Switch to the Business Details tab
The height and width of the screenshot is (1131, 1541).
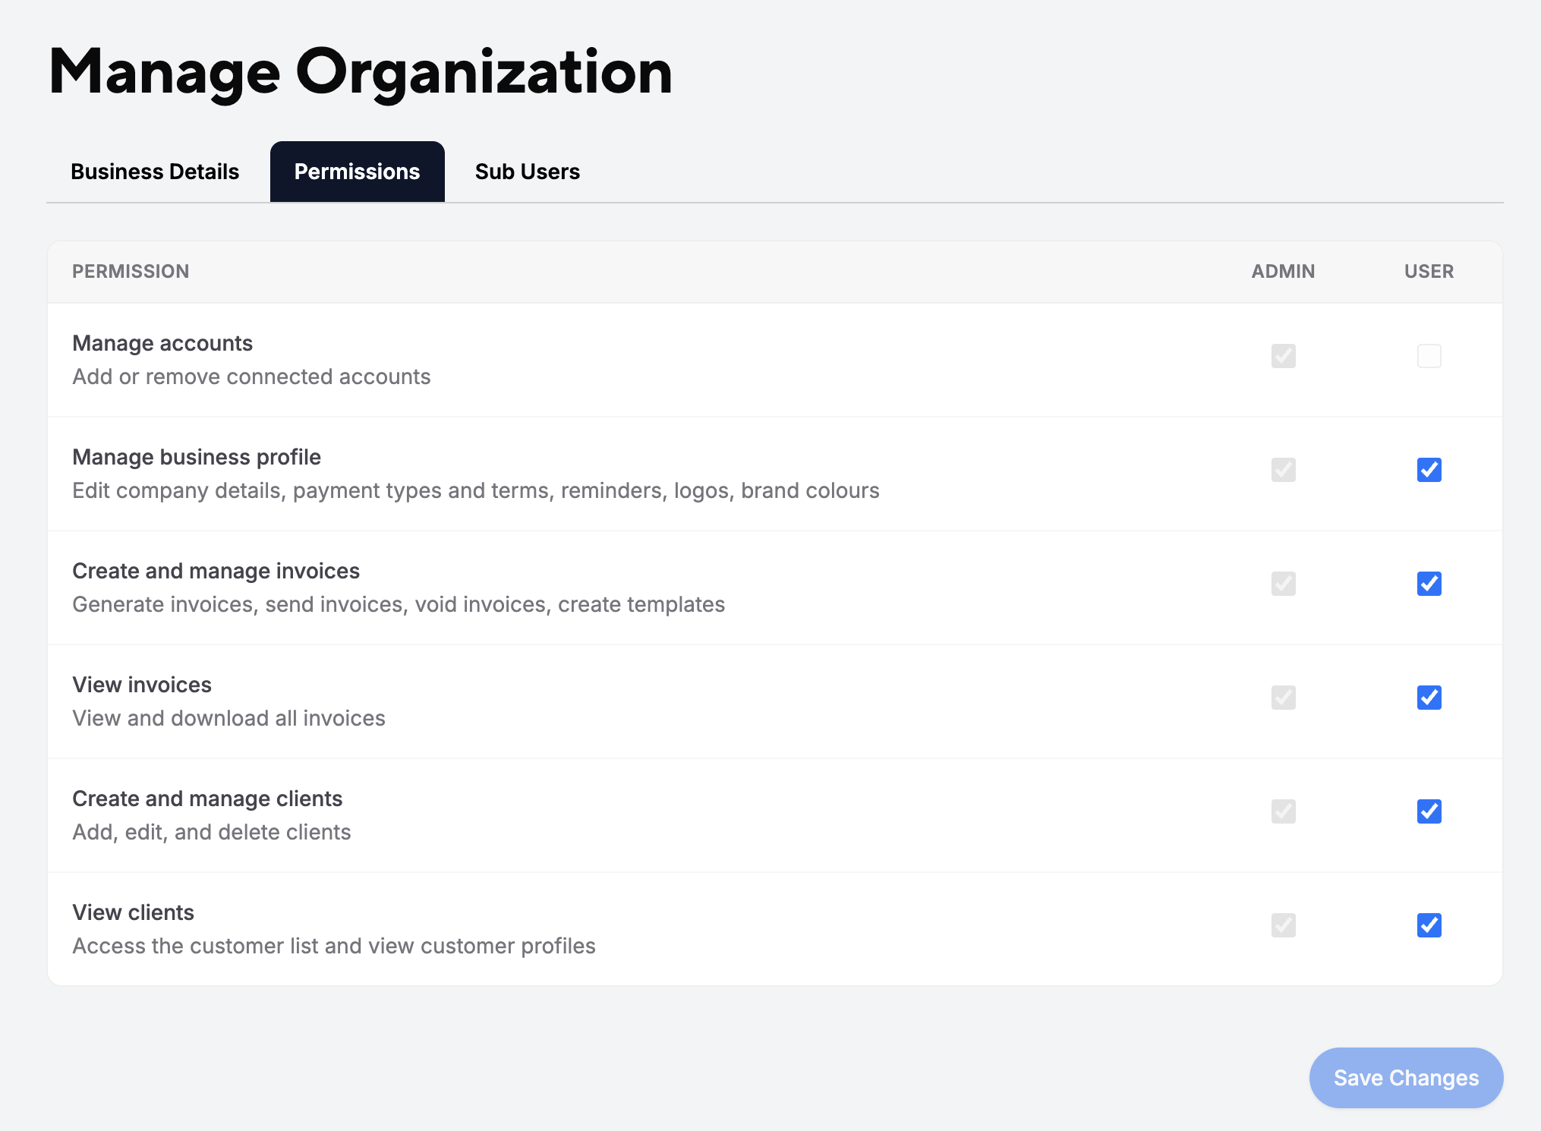coord(155,172)
